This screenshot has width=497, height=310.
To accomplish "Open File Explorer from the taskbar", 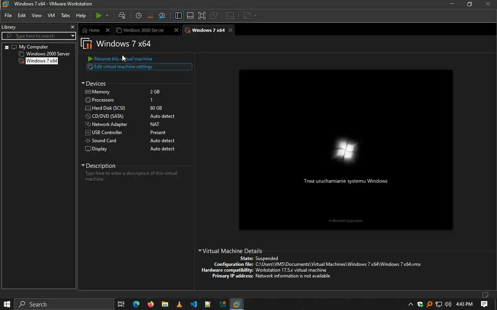I will coord(165,304).
